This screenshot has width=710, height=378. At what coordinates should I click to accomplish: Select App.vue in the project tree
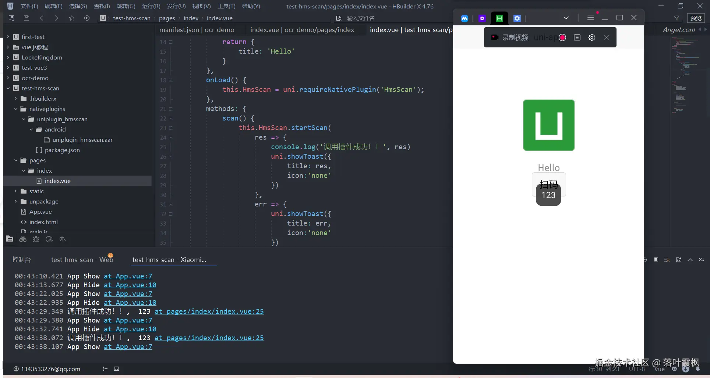tap(40, 212)
